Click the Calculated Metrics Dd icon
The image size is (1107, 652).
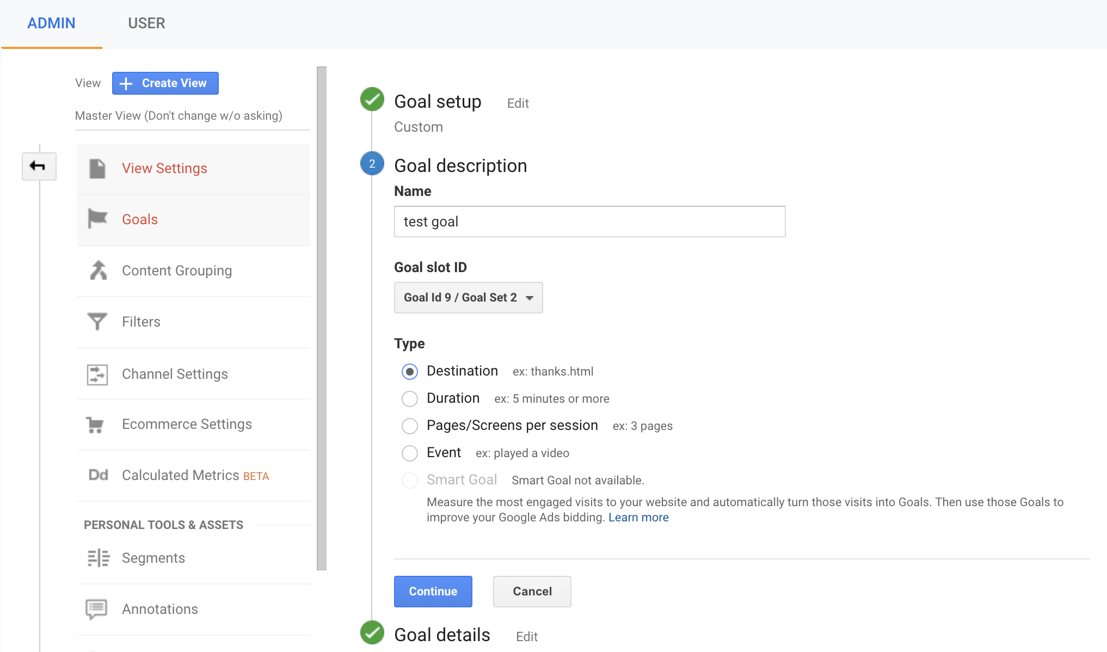pos(98,475)
